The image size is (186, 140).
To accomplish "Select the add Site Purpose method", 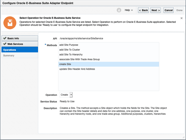I will point(69,45).
